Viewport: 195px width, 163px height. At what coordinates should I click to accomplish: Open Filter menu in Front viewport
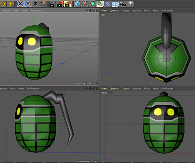pyautogui.click(x=147, y=89)
